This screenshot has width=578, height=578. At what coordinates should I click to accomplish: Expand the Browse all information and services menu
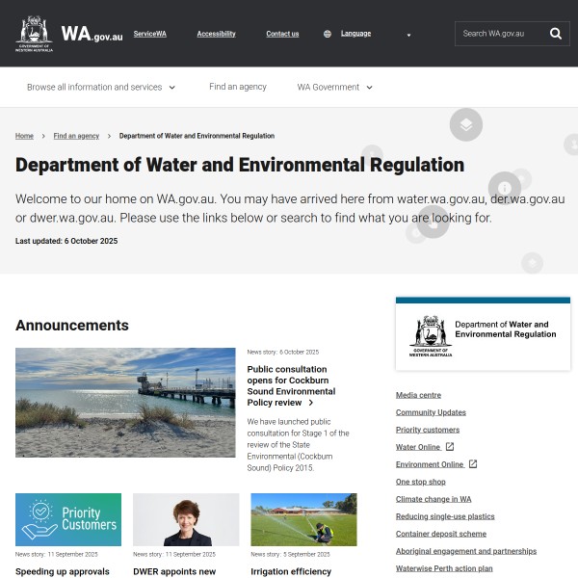tap(101, 87)
